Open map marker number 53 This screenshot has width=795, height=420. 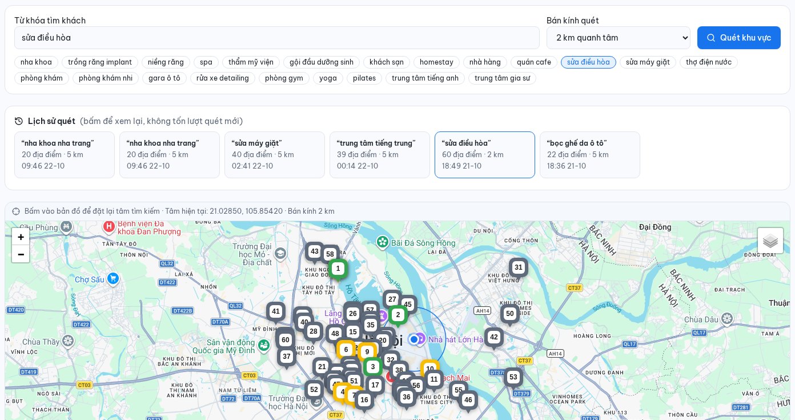coord(513,377)
